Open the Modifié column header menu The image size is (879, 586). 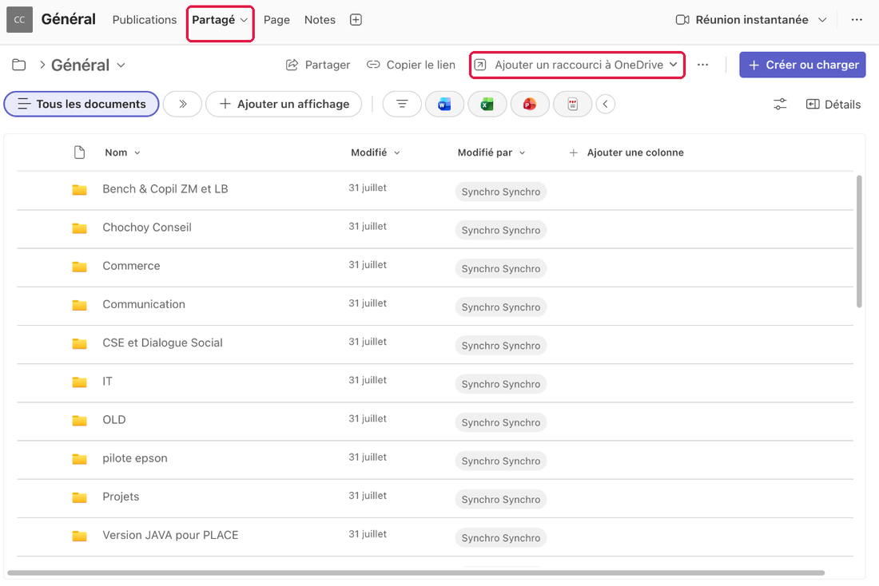click(x=375, y=152)
